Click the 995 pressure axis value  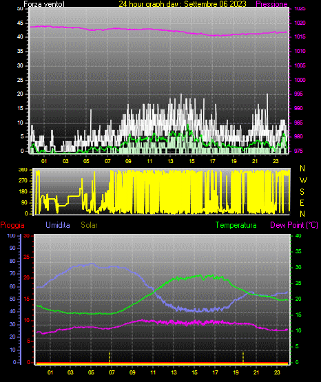[298, 94]
